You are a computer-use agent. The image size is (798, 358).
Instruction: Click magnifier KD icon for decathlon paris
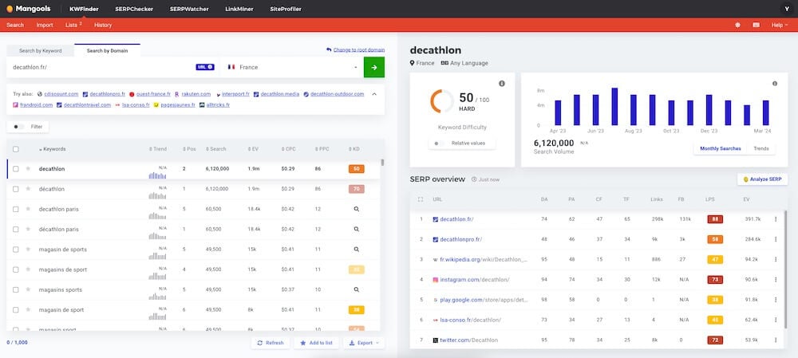tap(356, 209)
